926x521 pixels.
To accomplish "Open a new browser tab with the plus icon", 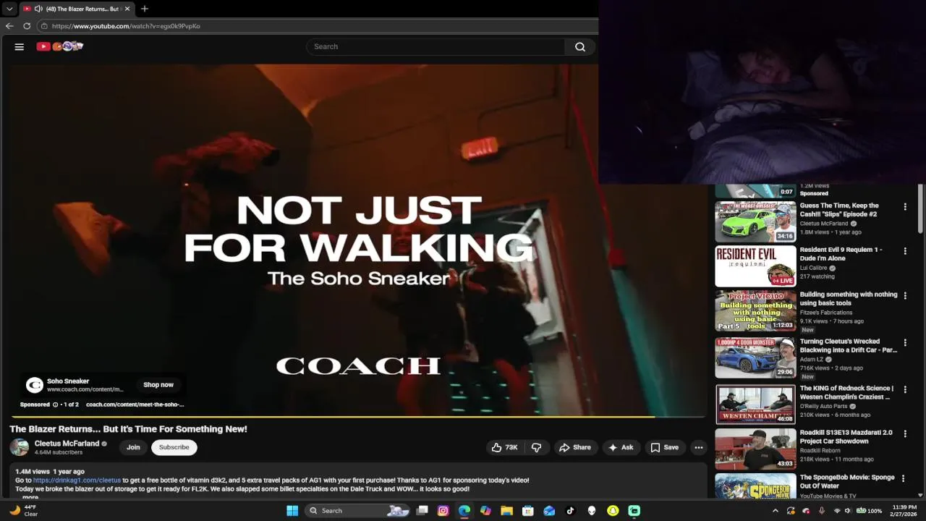I will (x=145, y=9).
